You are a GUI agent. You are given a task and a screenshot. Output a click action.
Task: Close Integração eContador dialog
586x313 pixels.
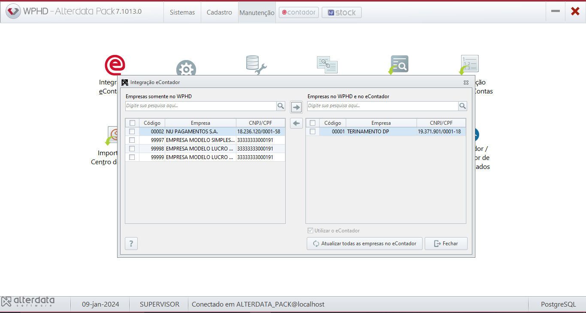pos(466,82)
